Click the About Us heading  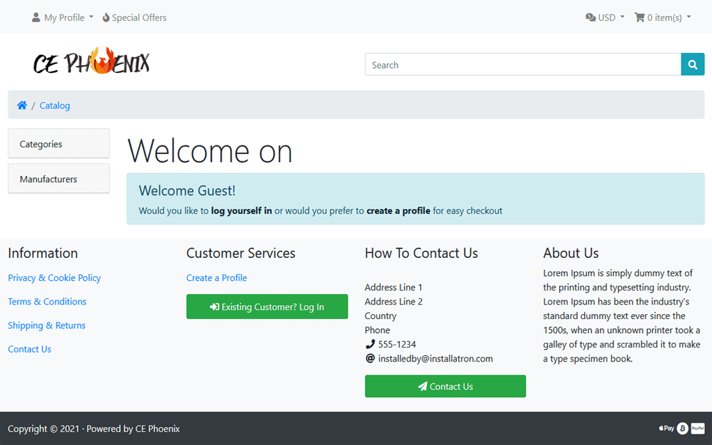point(571,253)
